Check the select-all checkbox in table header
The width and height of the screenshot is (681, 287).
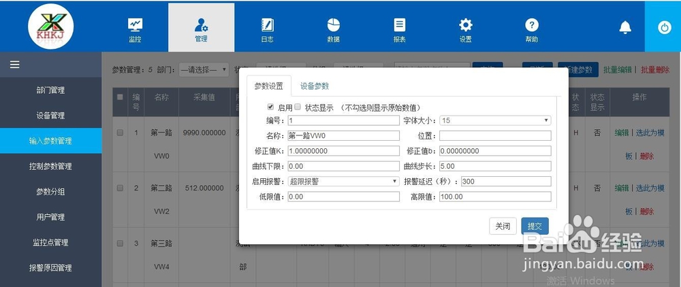tap(120, 97)
